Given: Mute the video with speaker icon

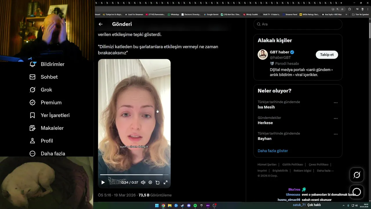Looking at the screenshot, I should pyautogui.click(x=143, y=182).
